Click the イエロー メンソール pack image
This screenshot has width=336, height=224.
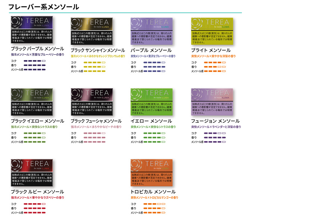[152, 102]
